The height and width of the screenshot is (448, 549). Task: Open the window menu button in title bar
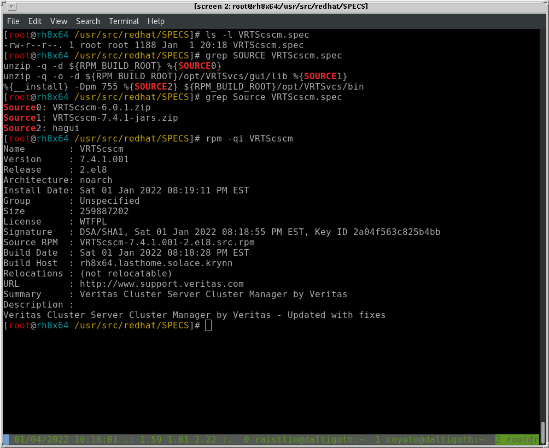point(12,7)
